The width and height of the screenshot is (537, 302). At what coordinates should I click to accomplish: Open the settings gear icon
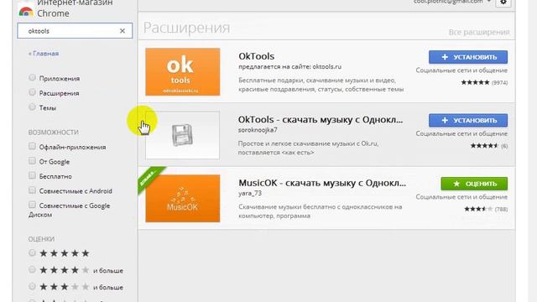click(x=503, y=3)
